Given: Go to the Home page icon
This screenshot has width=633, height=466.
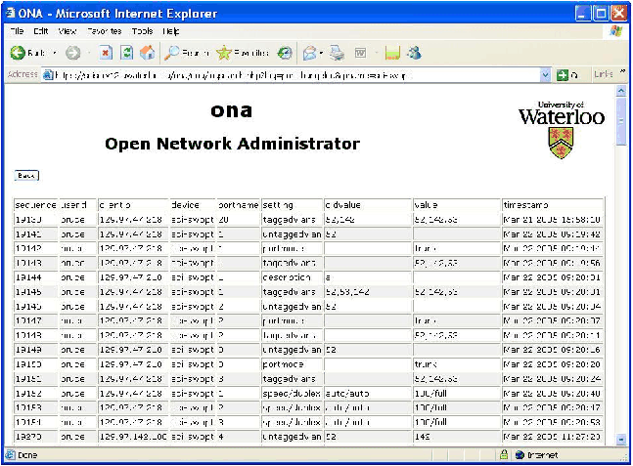Looking at the screenshot, I should (147, 53).
